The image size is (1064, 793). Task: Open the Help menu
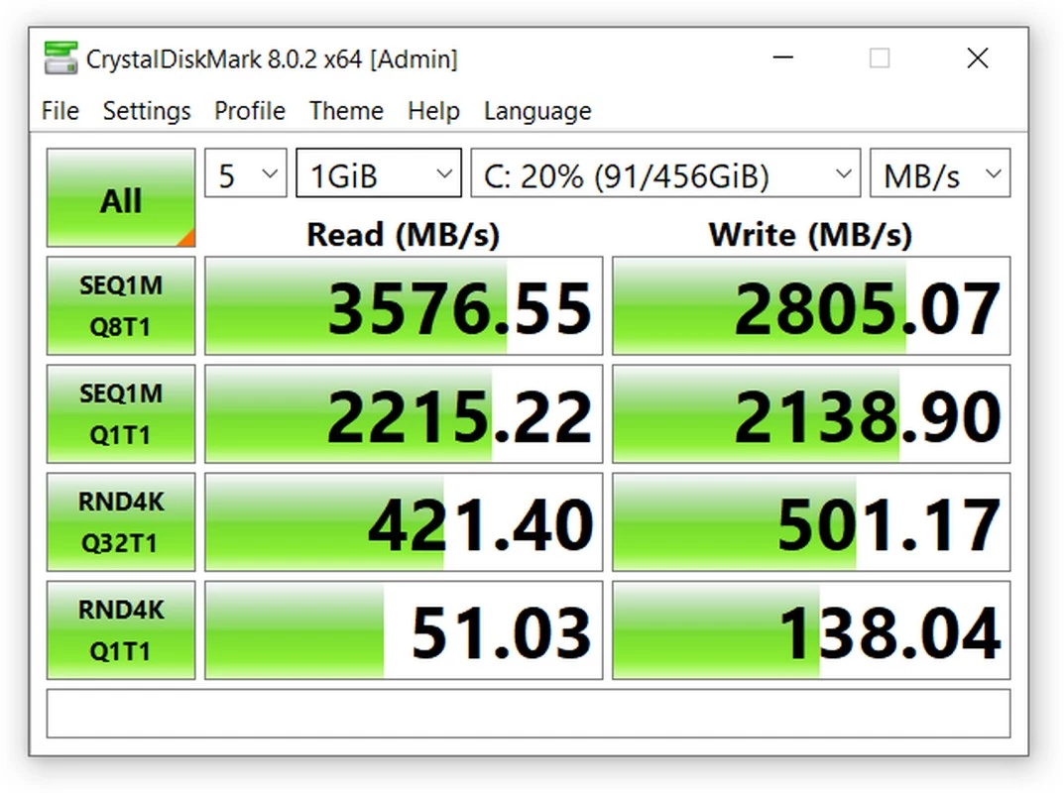coord(433,111)
